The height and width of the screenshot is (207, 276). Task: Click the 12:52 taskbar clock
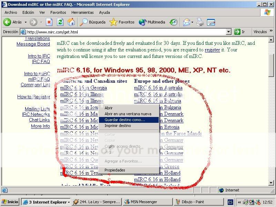click(x=267, y=202)
